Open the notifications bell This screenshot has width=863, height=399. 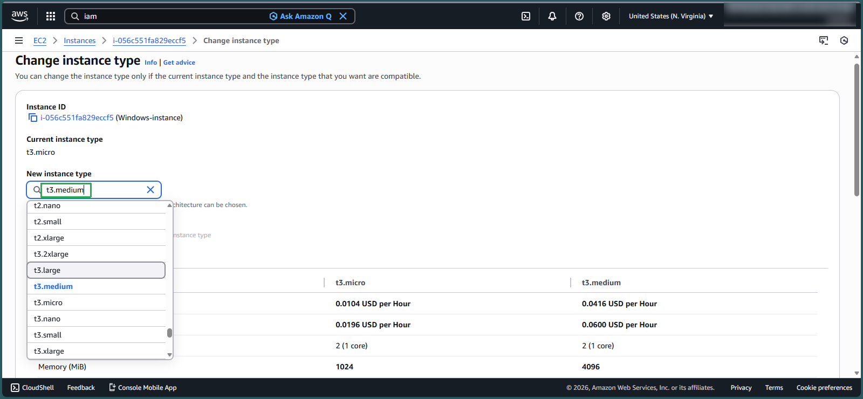point(552,16)
